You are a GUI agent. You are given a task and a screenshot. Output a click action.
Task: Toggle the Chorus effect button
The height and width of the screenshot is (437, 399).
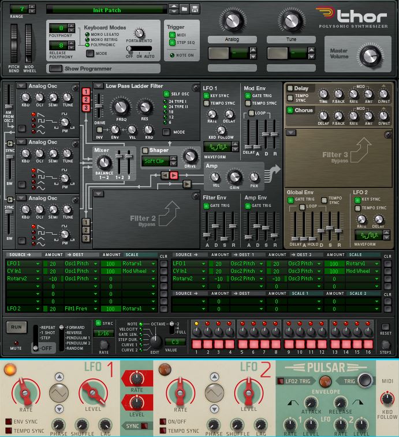click(x=290, y=110)
